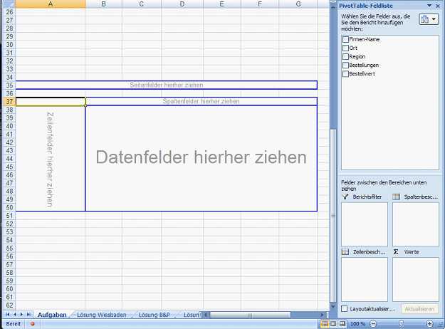This screenshot has width=445, height=329.
Task: Close the PivotTable-Feldliste pane
Action: click(438, 5)
